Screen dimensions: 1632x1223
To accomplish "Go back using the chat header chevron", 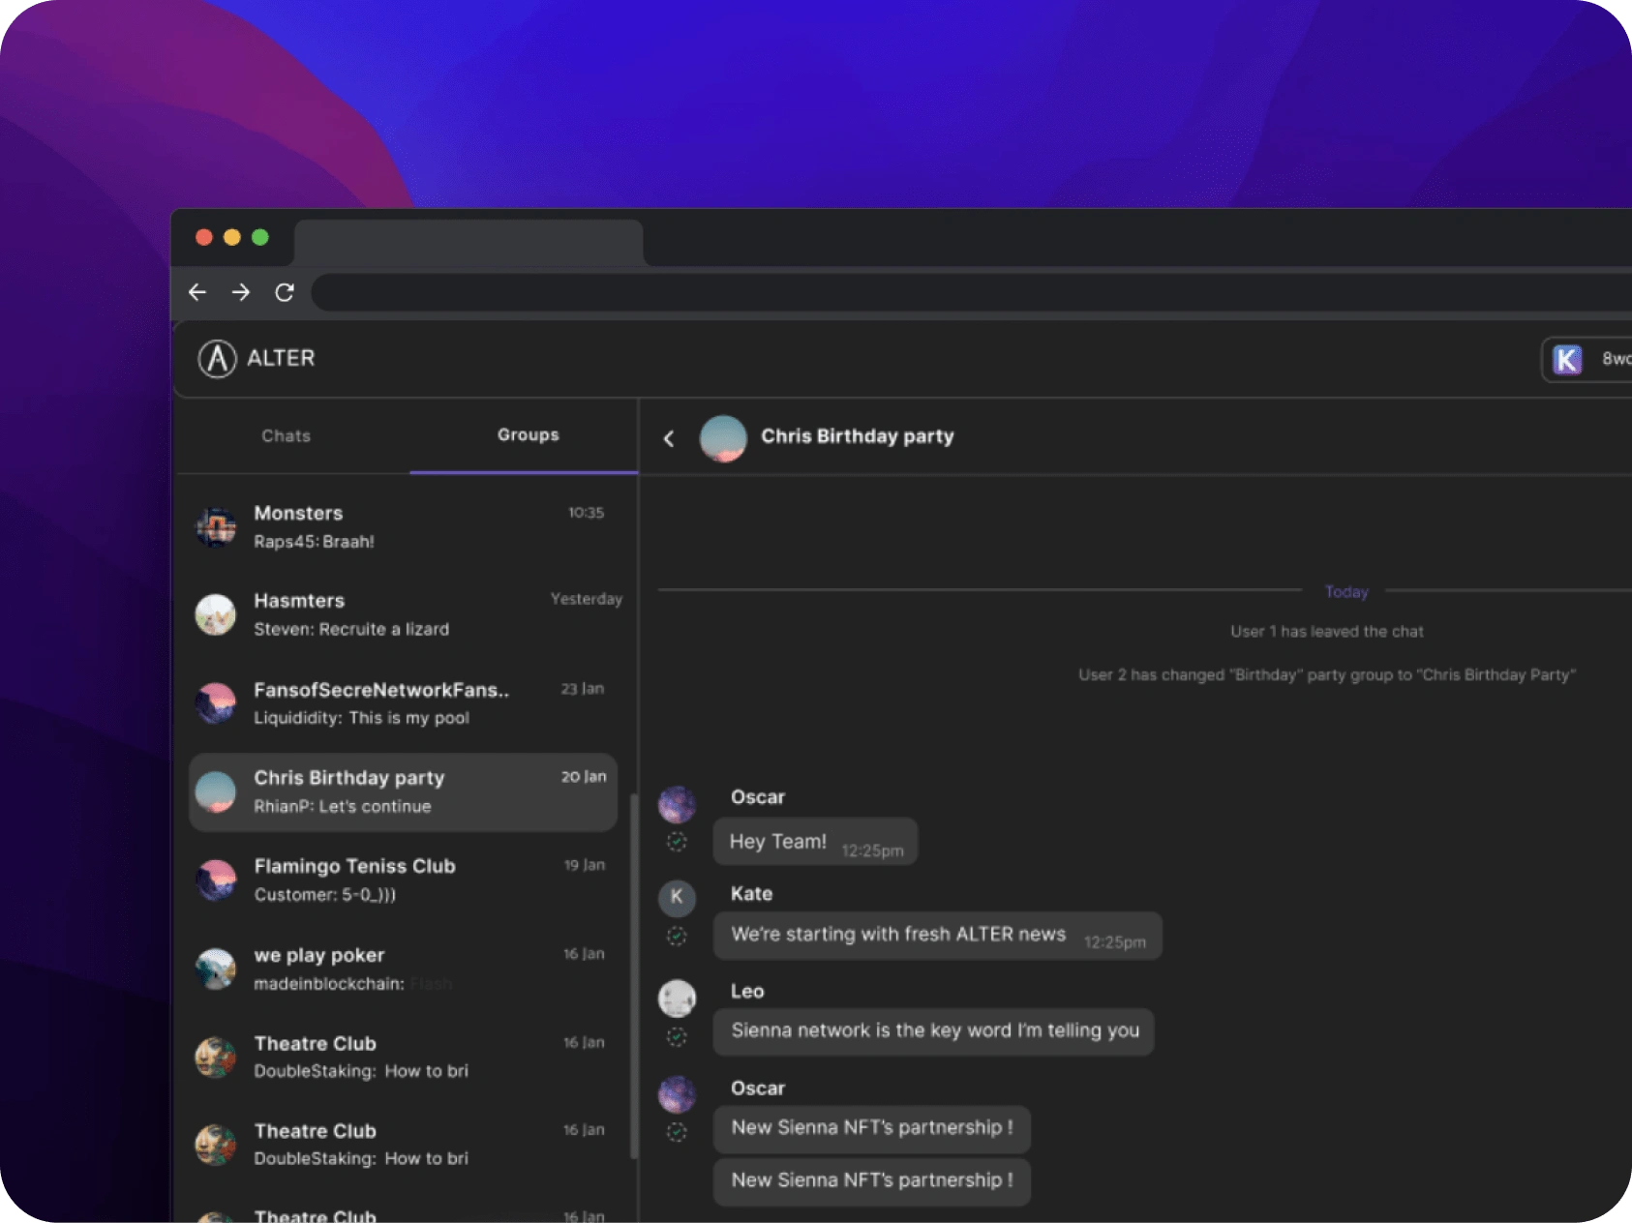I will click(669, 438).
